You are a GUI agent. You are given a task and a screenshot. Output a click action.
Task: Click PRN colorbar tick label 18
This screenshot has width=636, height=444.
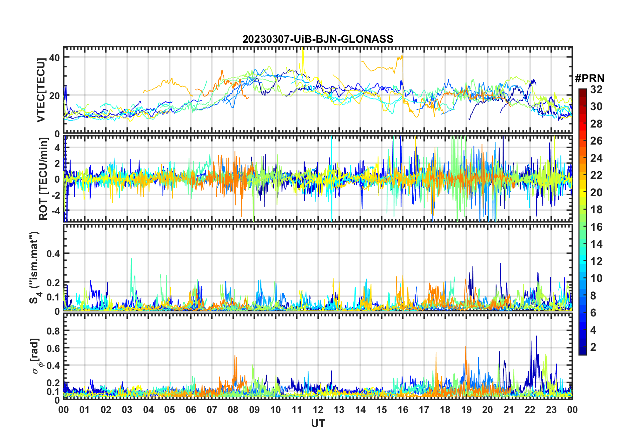[596, 210]
